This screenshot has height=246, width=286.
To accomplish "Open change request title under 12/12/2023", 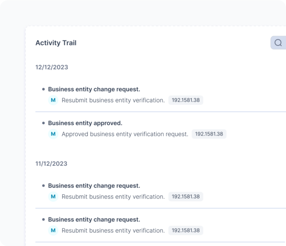I will 94,89.
